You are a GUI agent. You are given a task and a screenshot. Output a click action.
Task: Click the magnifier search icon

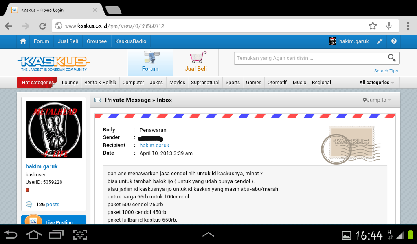coord(392,58)
